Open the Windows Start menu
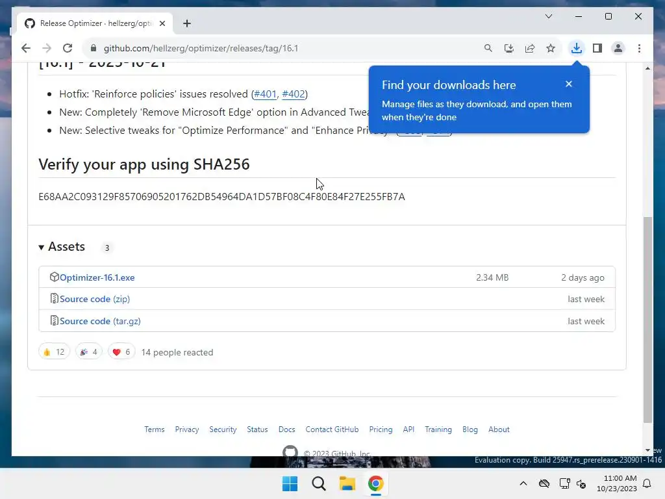 click(x=290, y=483)
